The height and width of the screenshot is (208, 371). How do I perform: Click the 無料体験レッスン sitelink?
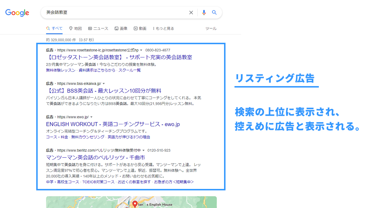pos(61,70)
